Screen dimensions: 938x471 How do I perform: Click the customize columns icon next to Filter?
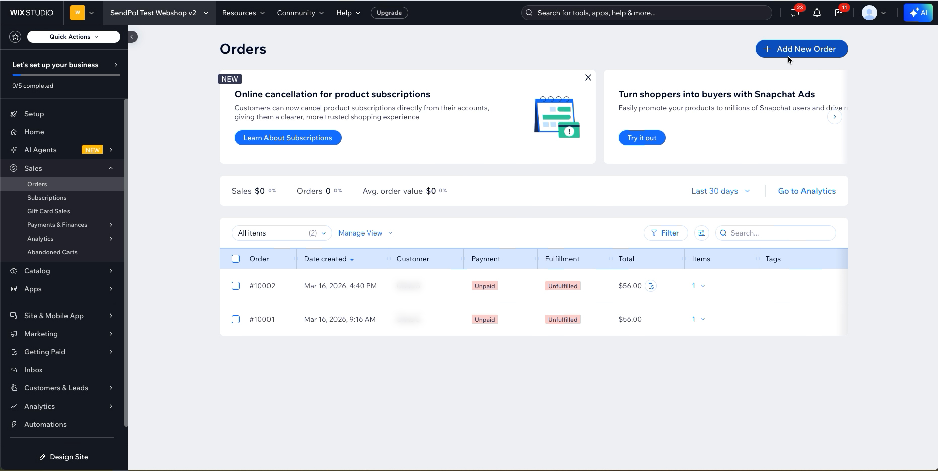701,233
